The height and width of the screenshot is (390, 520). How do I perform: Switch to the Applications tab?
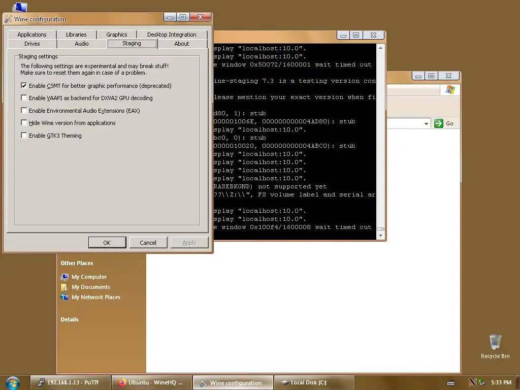32,35
